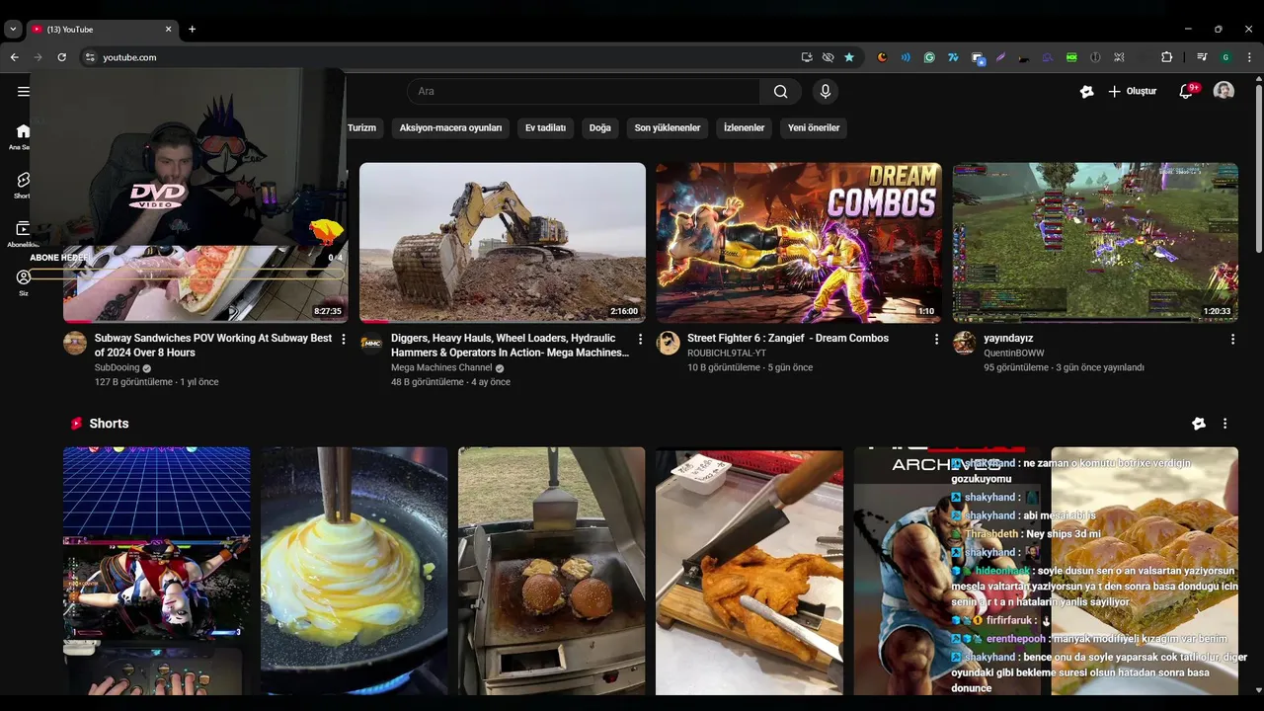Open the Subway Sandwiches POV video title

pos(213,345)
